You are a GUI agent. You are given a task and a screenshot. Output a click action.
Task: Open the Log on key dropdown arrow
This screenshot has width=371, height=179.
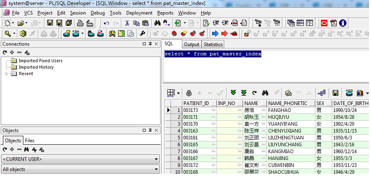[x=14, y=34]
